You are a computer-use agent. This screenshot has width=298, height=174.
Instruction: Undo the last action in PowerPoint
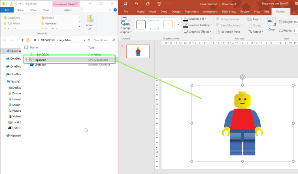click(x=136, y=4)
